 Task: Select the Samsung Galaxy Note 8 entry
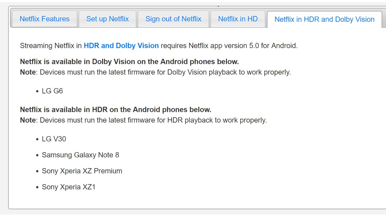pyautogui.click(x=80, y=155)
